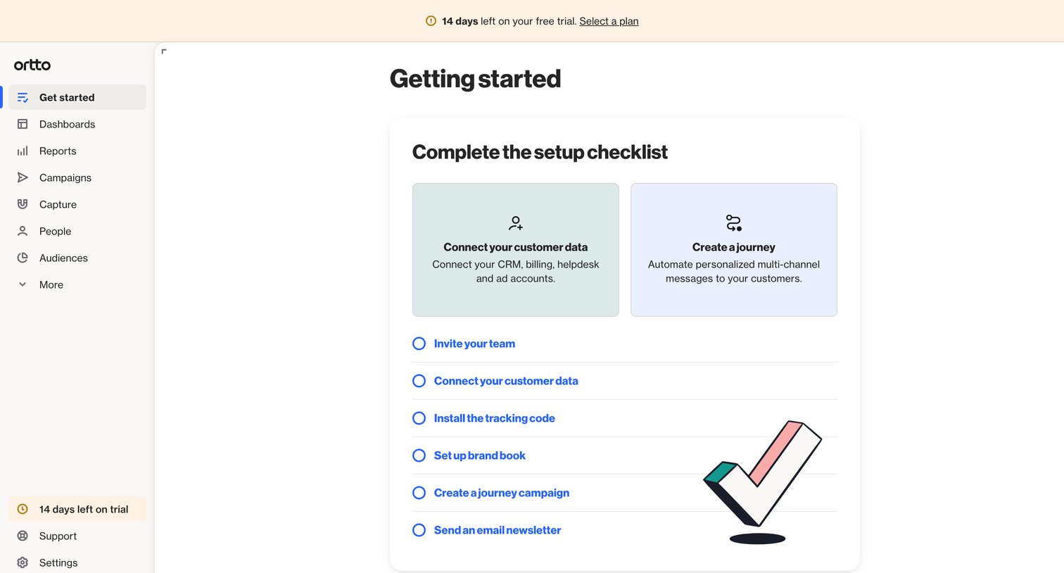The width and height of the screenshot is (1064, 573).
Task: Follow the Select a plan link
Action: [609, 21]
